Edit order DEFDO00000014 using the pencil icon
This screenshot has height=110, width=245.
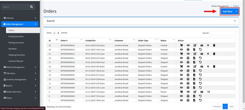[x=195, y=45]
